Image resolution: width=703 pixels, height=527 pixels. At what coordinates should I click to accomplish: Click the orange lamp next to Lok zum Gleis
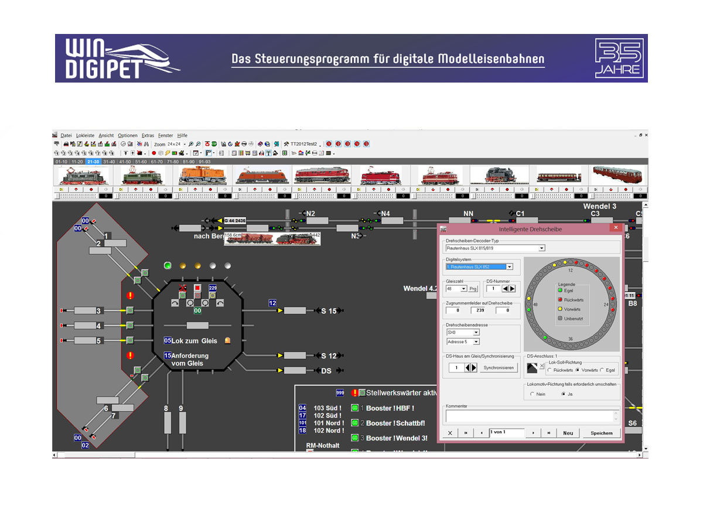(227, 340)
